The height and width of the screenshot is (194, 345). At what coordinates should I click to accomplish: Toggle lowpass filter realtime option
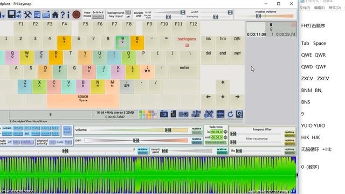tap(289, 132)
